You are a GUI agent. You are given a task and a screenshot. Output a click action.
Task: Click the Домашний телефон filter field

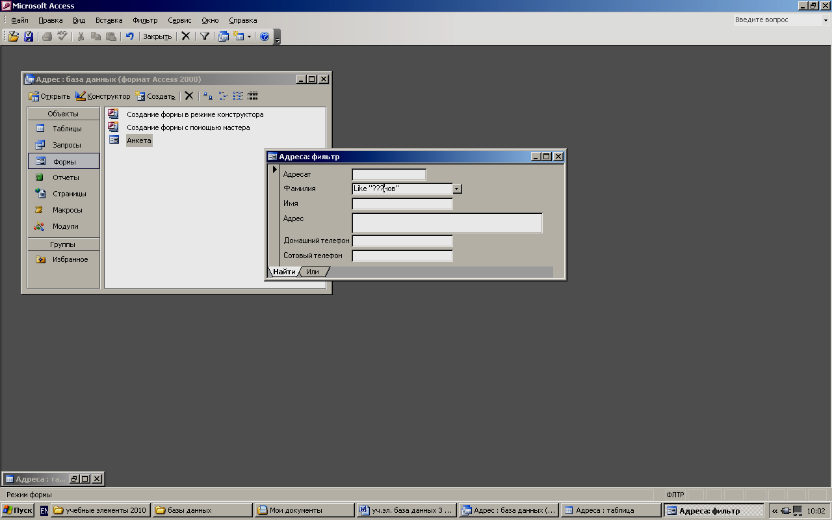[402, 240]
